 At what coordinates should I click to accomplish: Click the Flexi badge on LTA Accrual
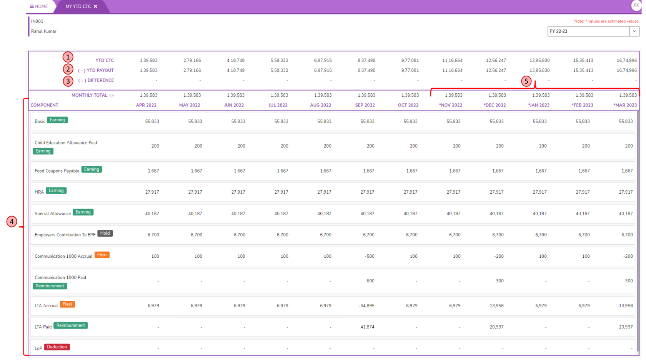tap(67, 305)
